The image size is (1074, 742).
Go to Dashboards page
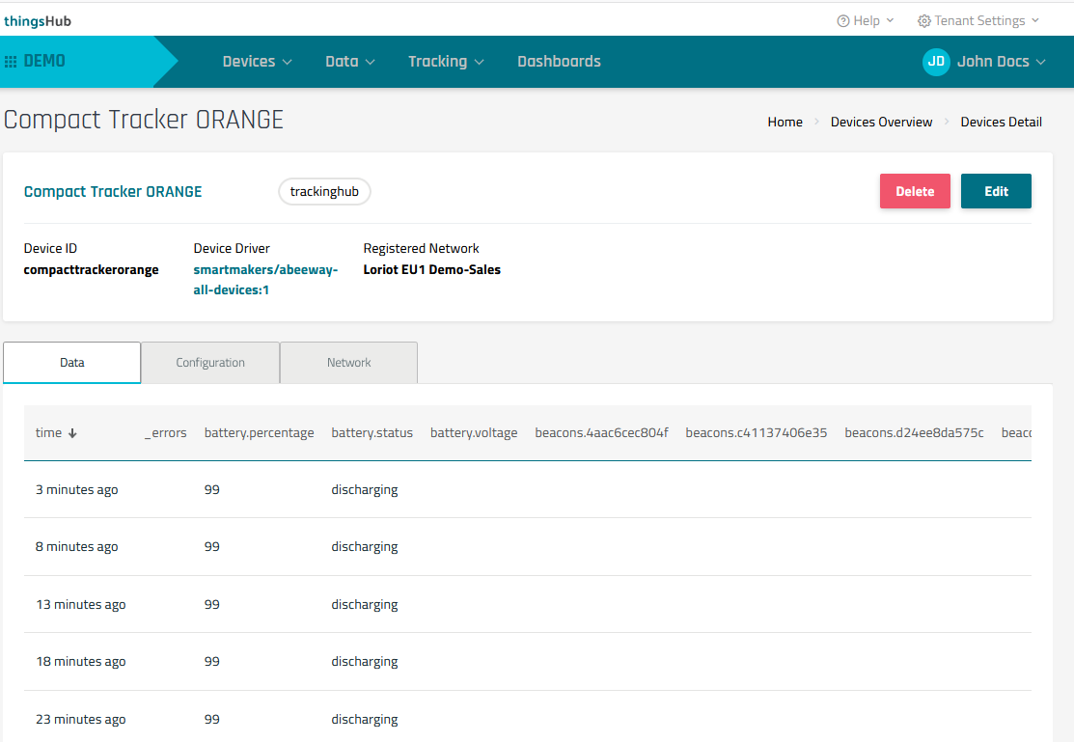click(x=559, y=62)
